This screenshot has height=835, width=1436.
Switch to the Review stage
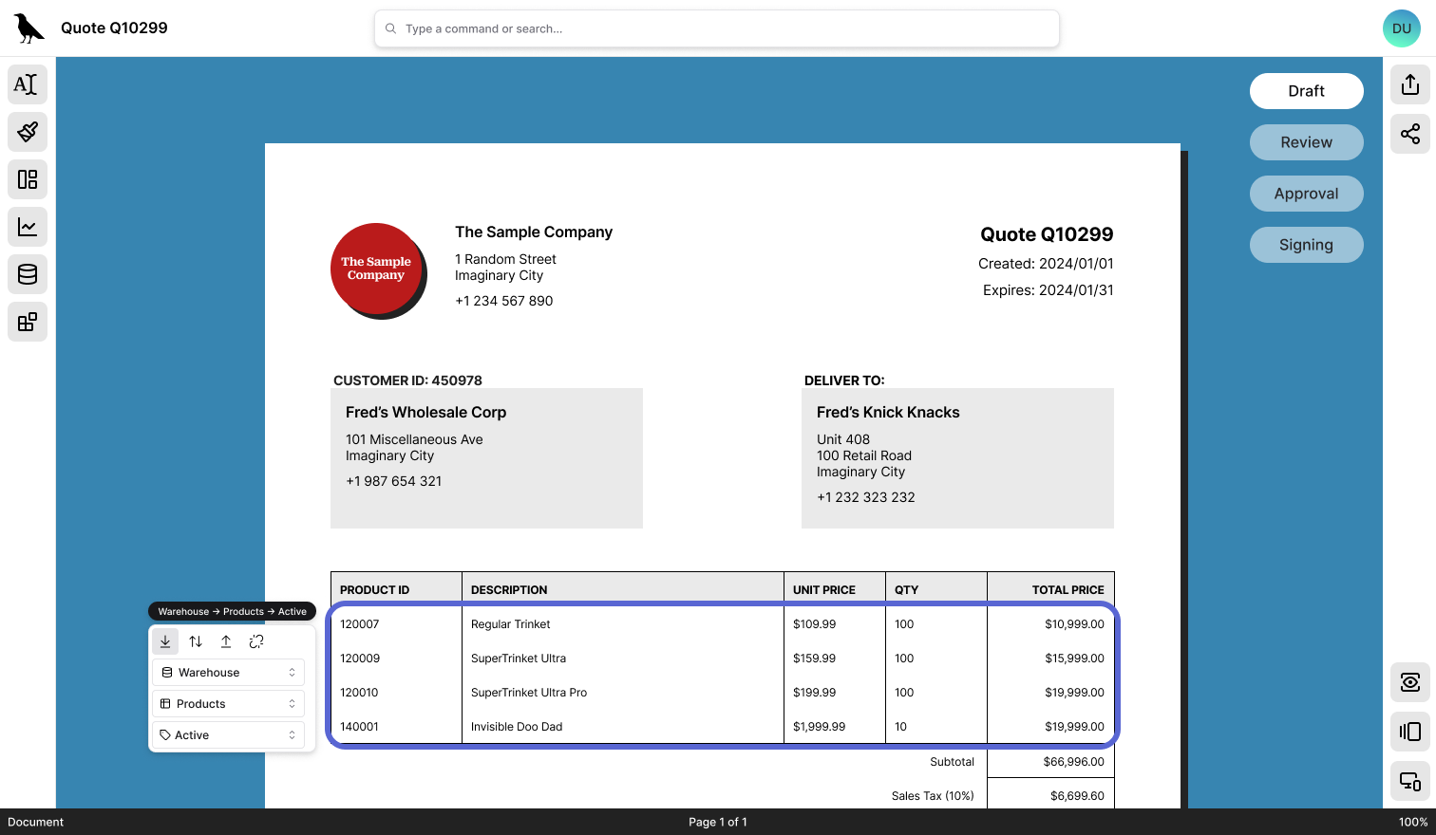tap(1306, 141)
